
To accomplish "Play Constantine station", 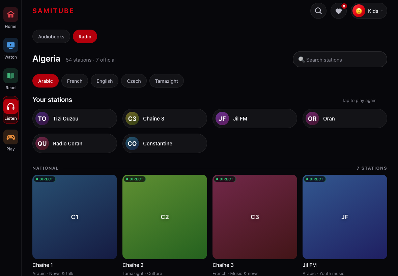I will tap(165, 143).
